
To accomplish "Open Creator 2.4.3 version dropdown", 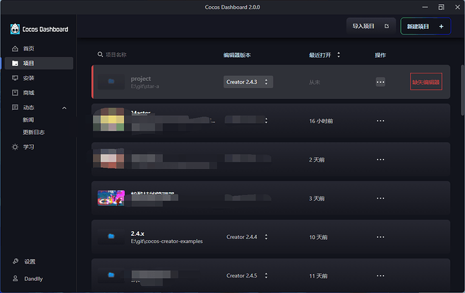I will tap(248, 82).
